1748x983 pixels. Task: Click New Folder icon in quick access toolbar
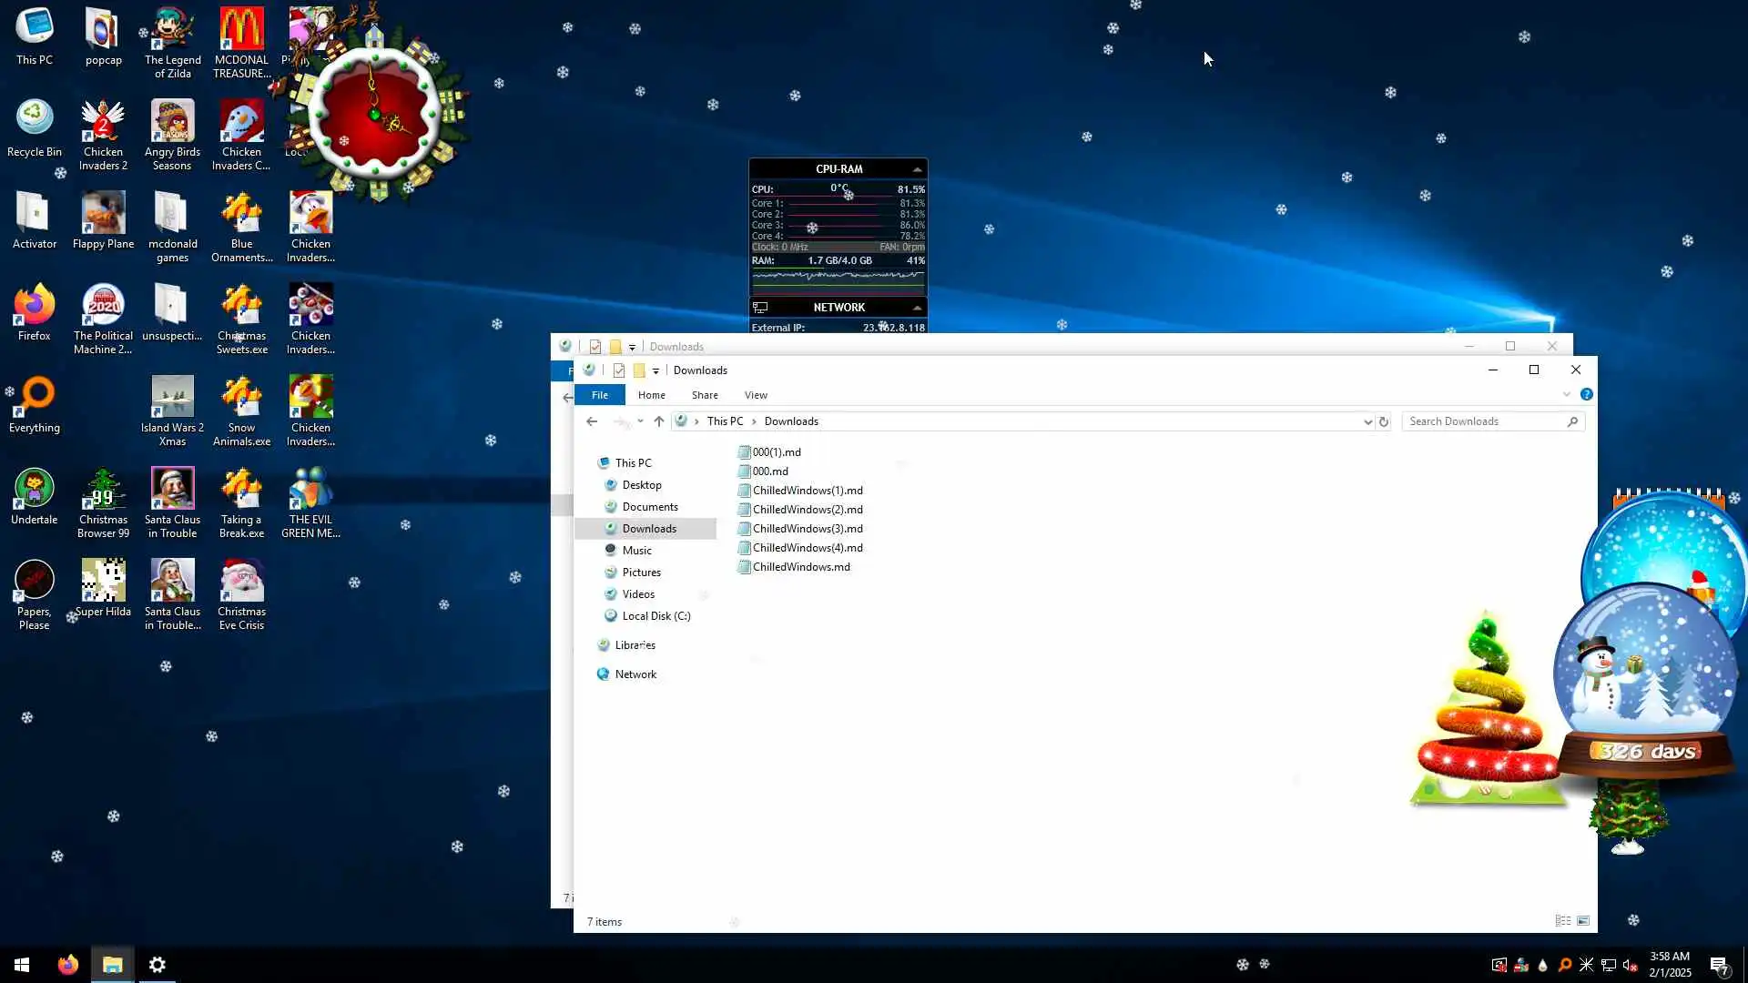[x=639, y=370]
